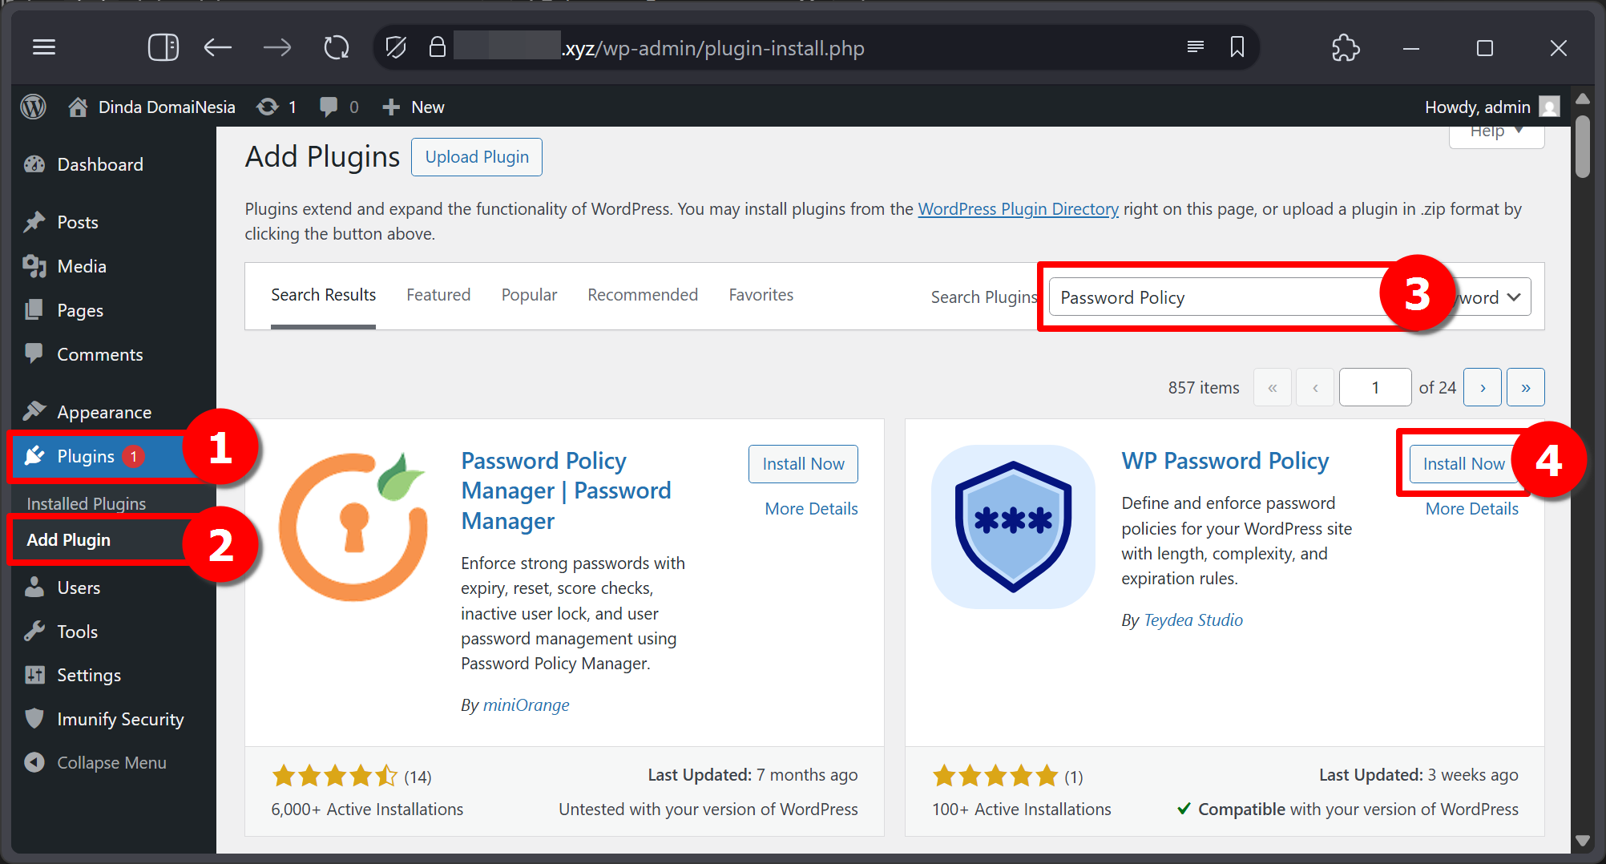Open the comments bubble in admin bar
The image size is (1606, 864).
tap(338, 107)
